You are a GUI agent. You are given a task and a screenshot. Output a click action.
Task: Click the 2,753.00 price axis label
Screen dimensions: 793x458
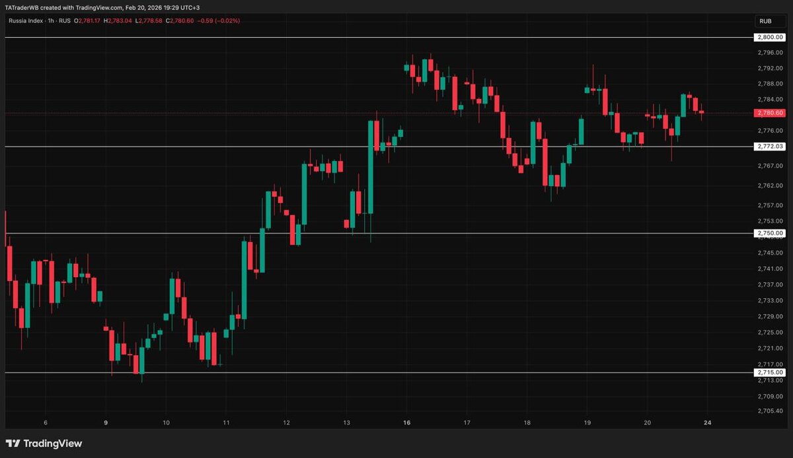click(x=771, y=221)
